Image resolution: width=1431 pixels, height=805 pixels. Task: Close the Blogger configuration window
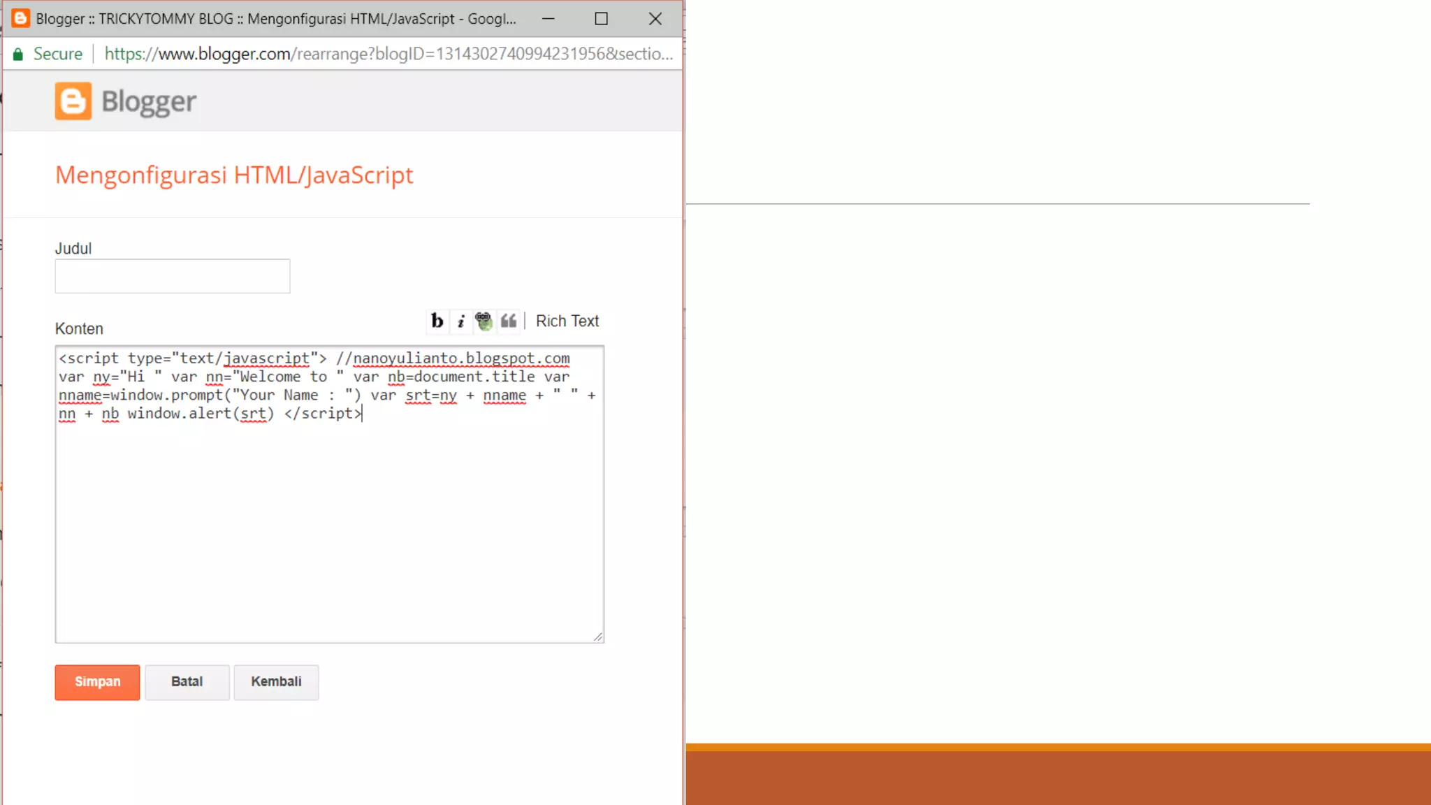click(x=655, y=19)
